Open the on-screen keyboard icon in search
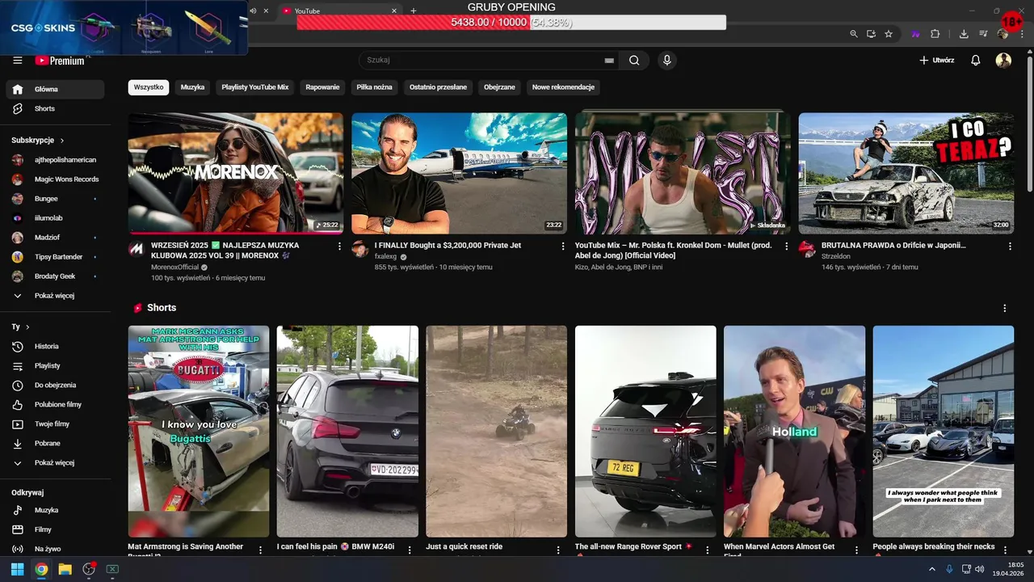 pyautogui.click(x=609, y=61)
